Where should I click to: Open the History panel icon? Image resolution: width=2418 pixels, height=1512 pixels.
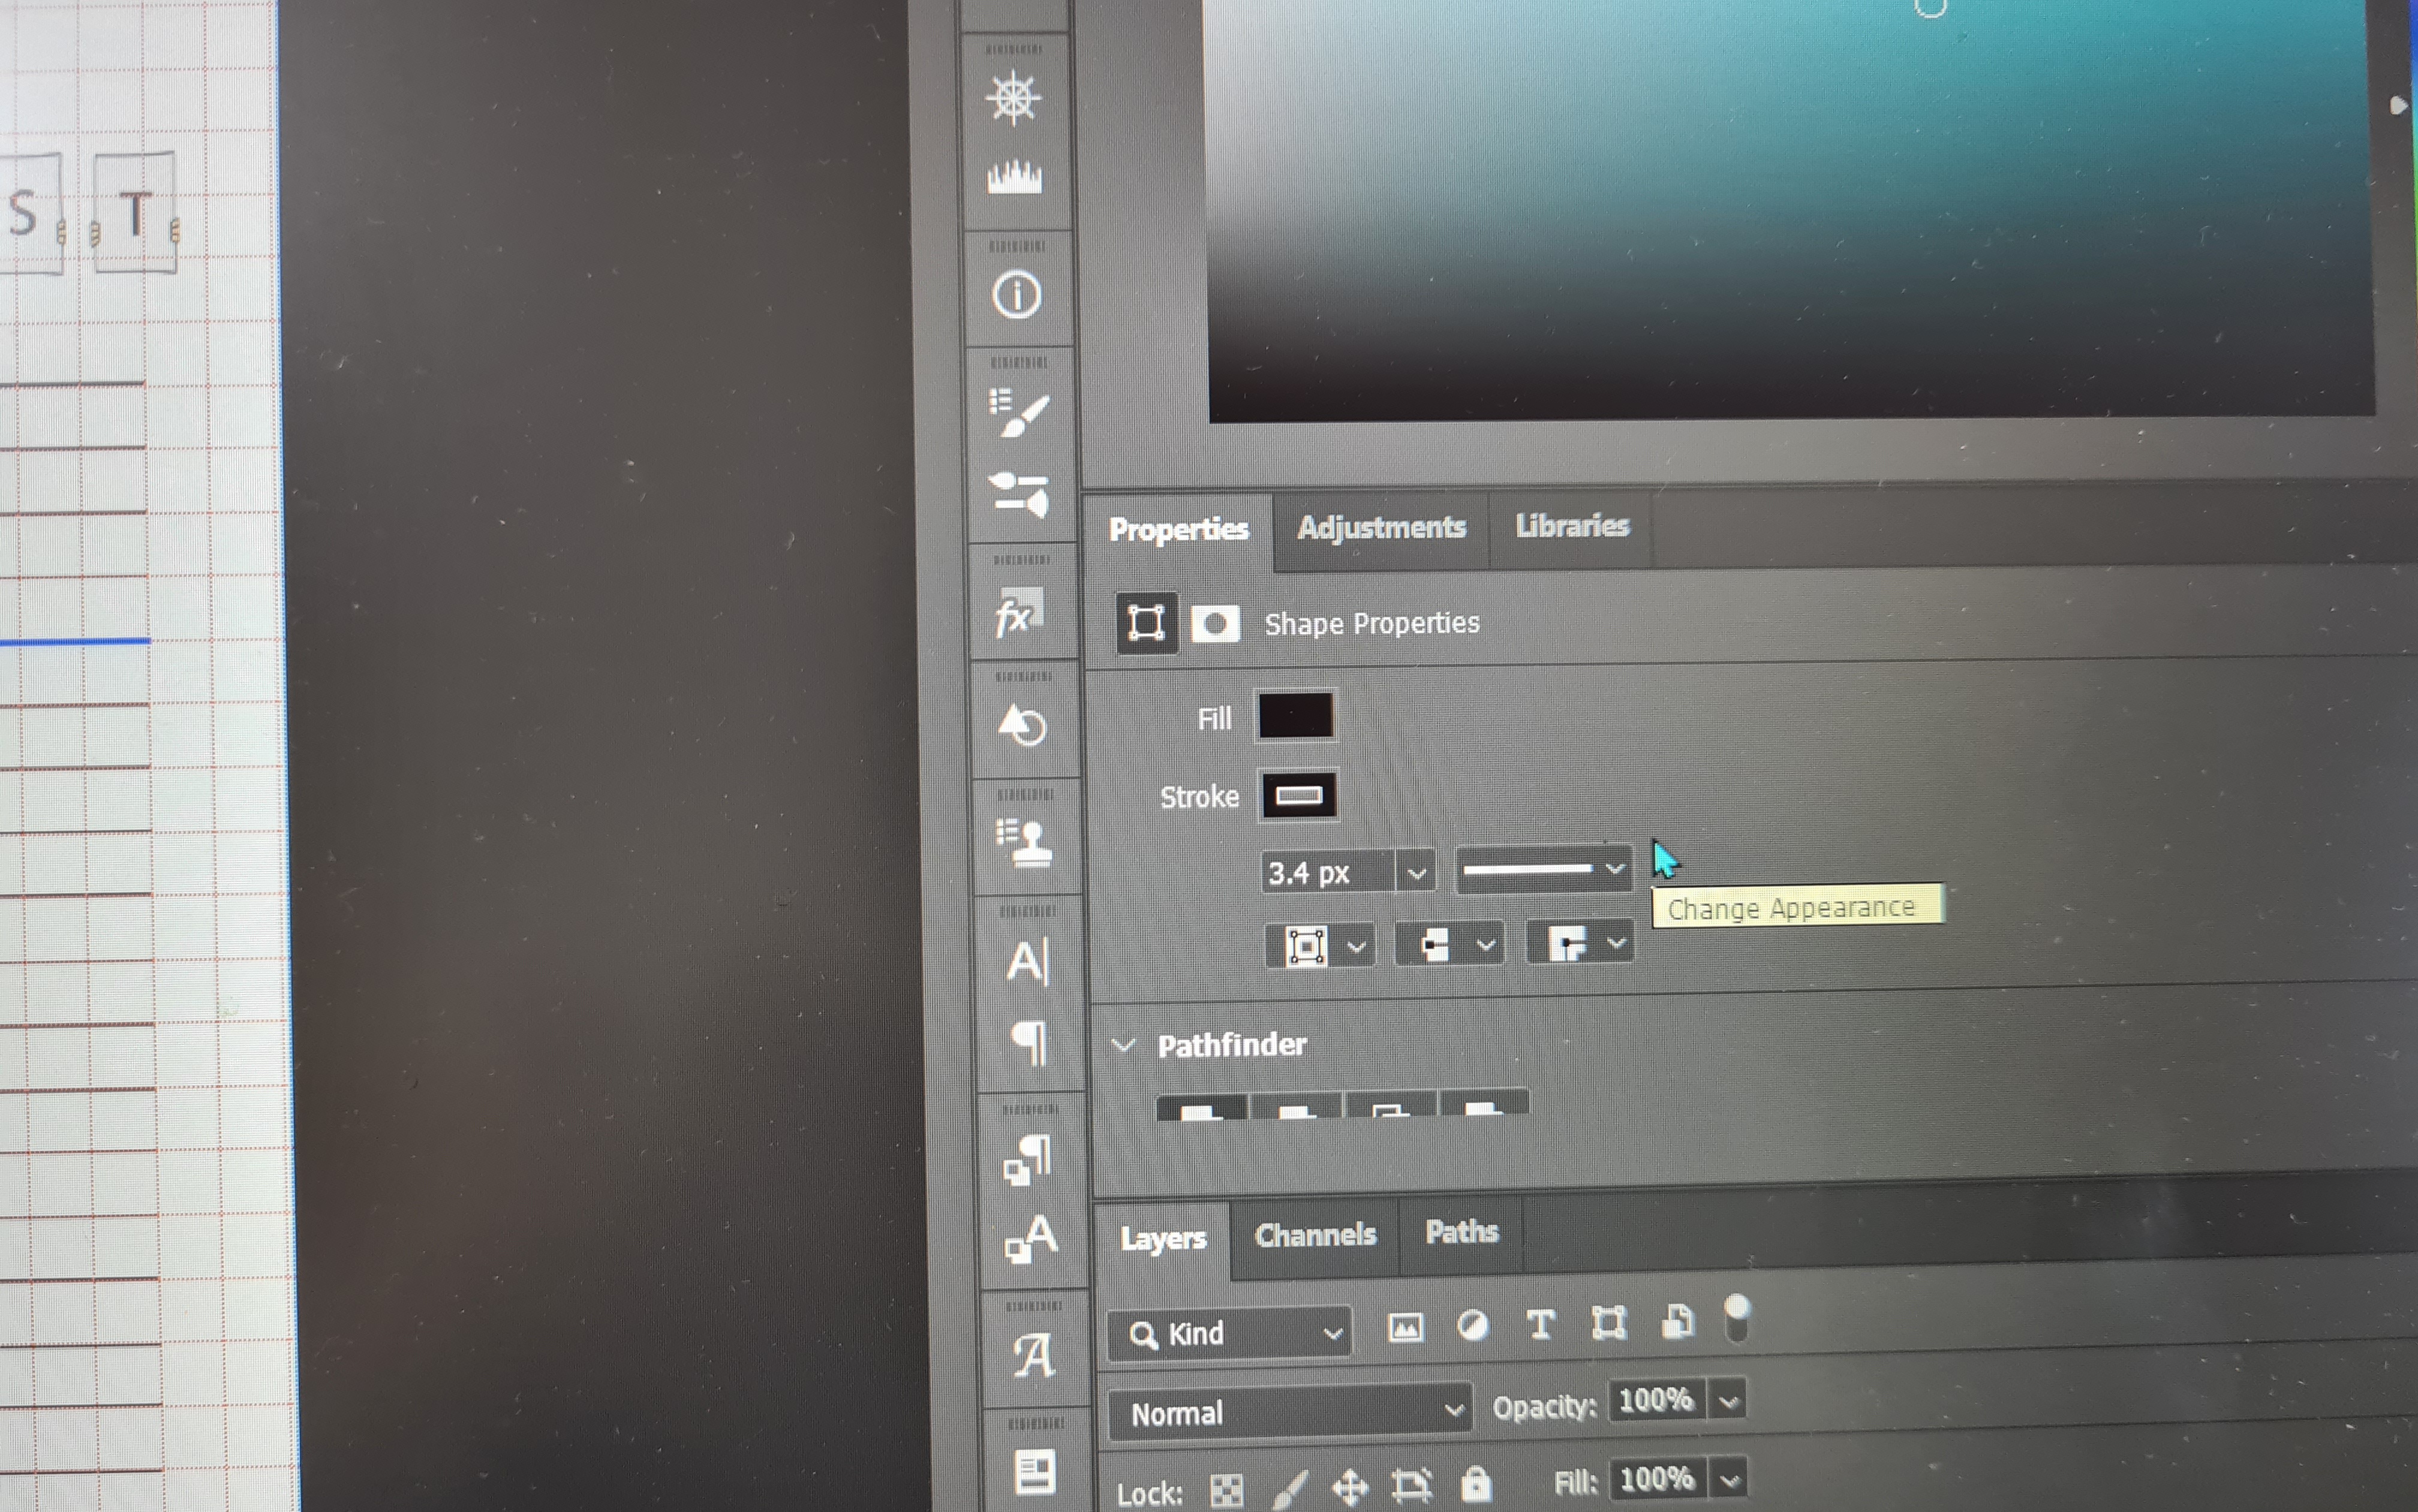point(1022,725)
